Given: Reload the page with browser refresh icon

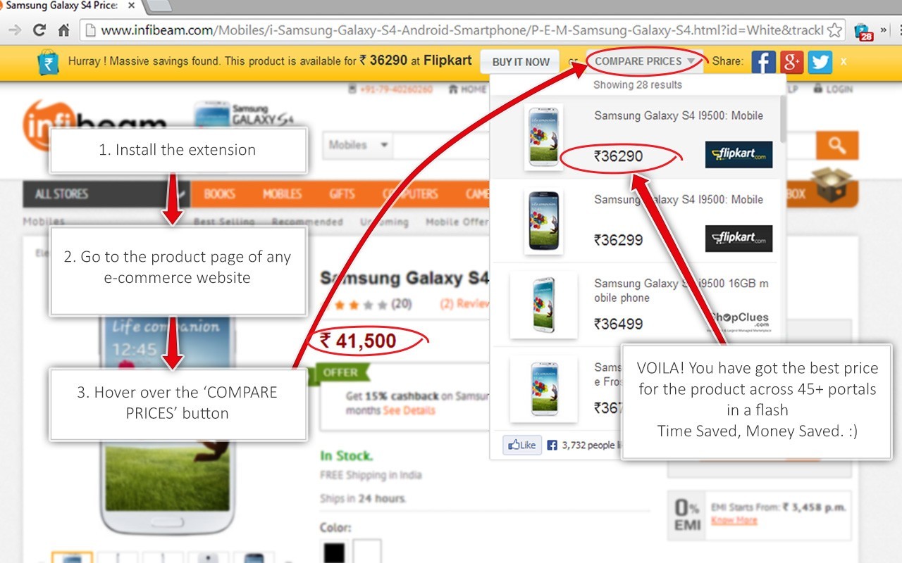Looking at the screenshot, I should coord(39,30).
